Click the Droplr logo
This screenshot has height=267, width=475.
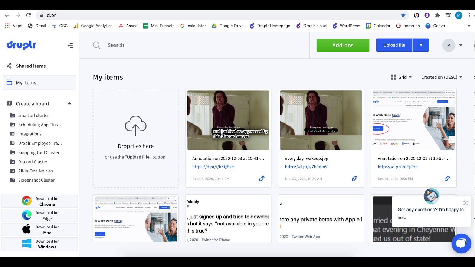click(x=21, y=45)
